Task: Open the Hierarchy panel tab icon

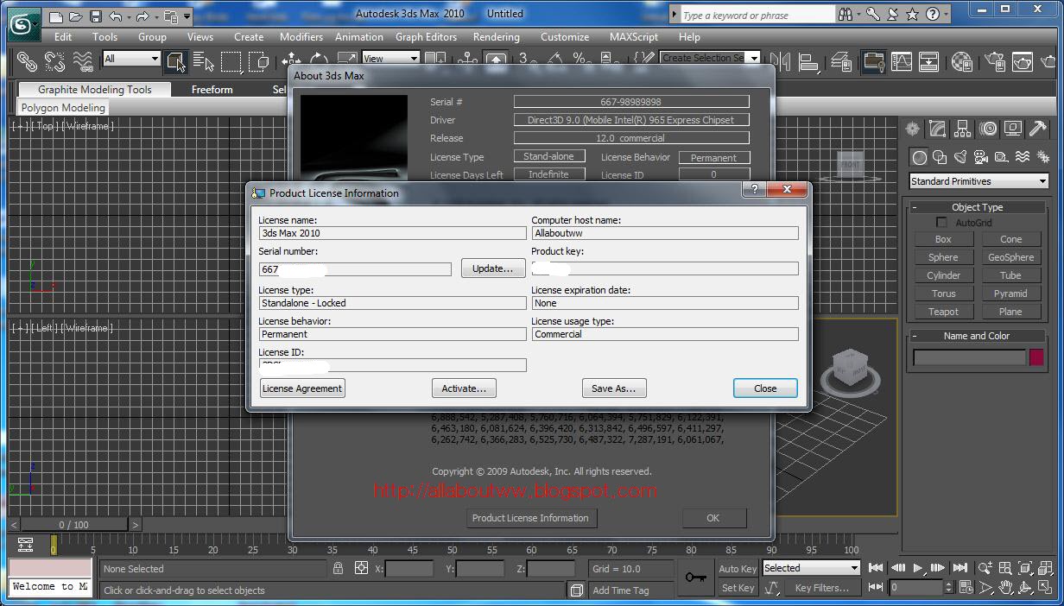Action: [x=963, y=129]
